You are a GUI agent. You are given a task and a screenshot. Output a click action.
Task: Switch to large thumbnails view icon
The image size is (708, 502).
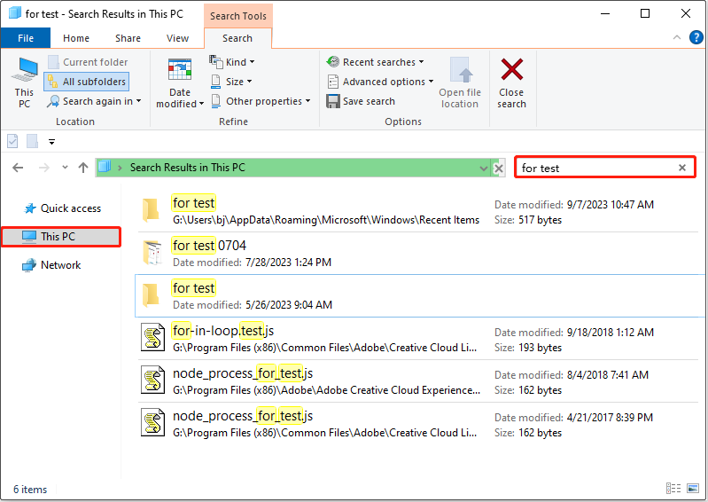click(x=692, y=489)
